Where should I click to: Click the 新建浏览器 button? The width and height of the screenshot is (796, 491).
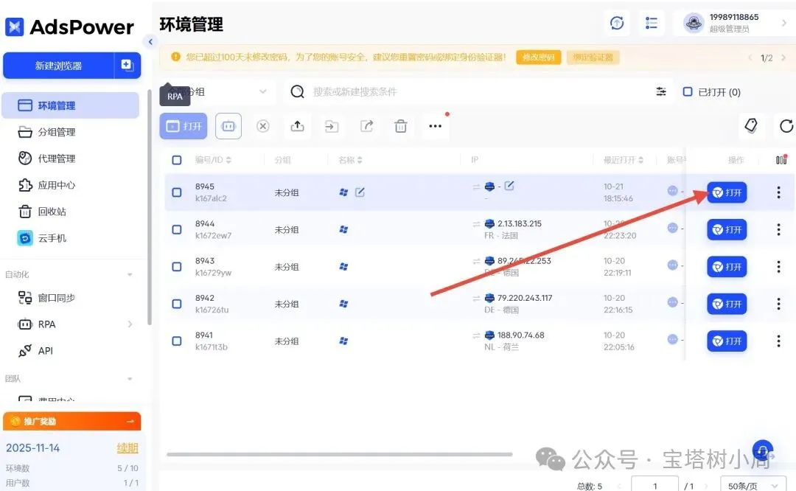[x=59, y=66]
